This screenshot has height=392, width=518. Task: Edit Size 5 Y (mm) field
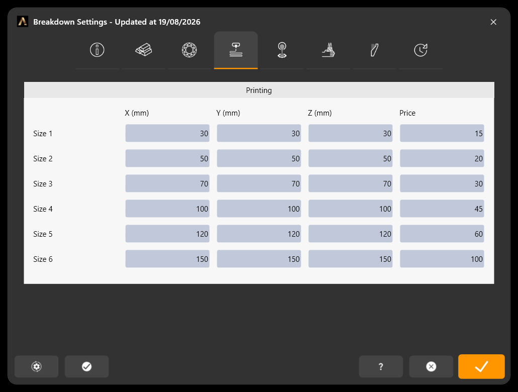tap(259, 234)
